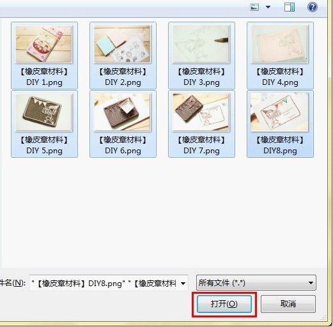The image size is (333, 327).
Task: Click inside the file name input field
Action: tap(104, 283)
